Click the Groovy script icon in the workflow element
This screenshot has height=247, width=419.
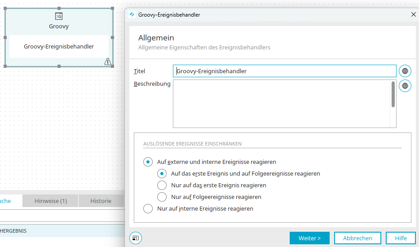(59, 16)
